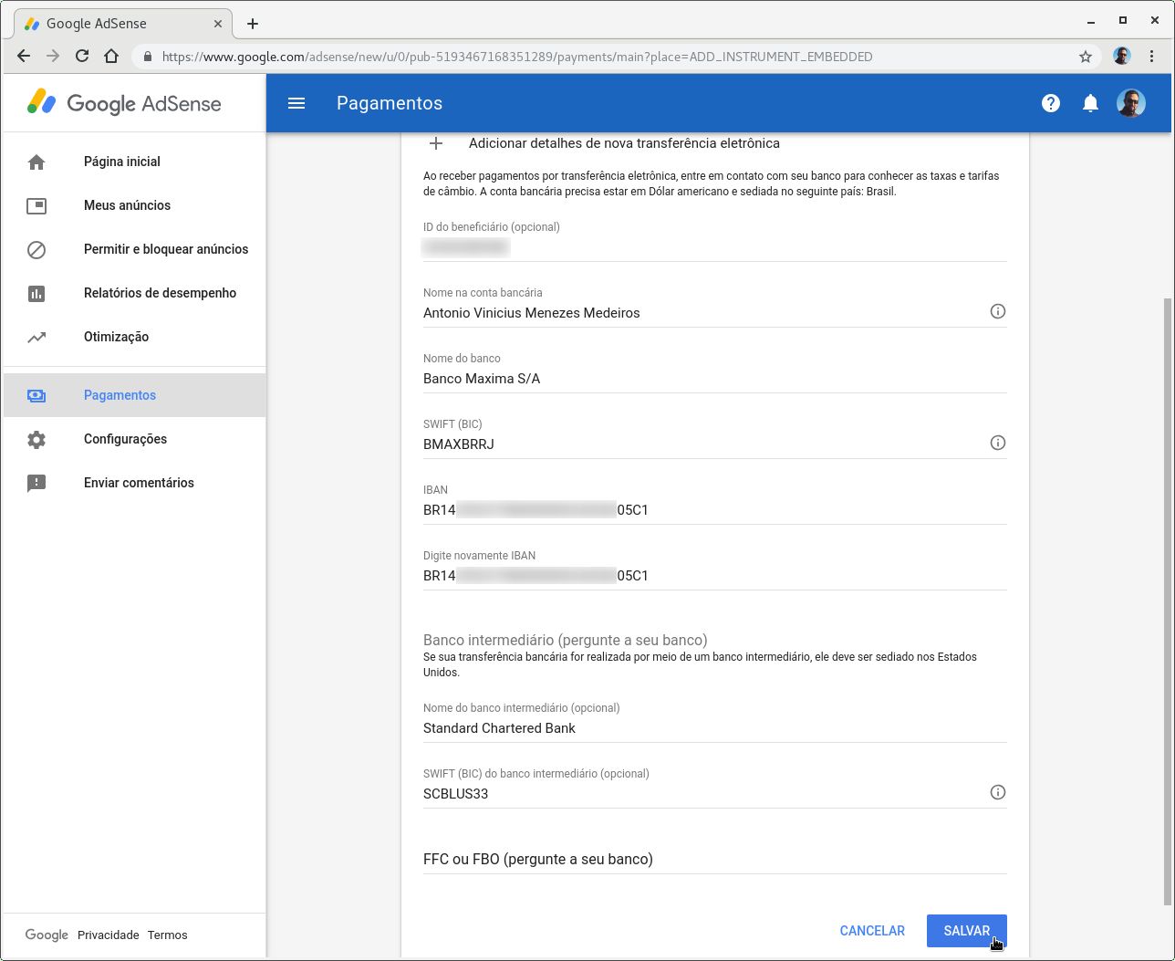Click the page vertical scrollbar

(x=1168, y=601)
